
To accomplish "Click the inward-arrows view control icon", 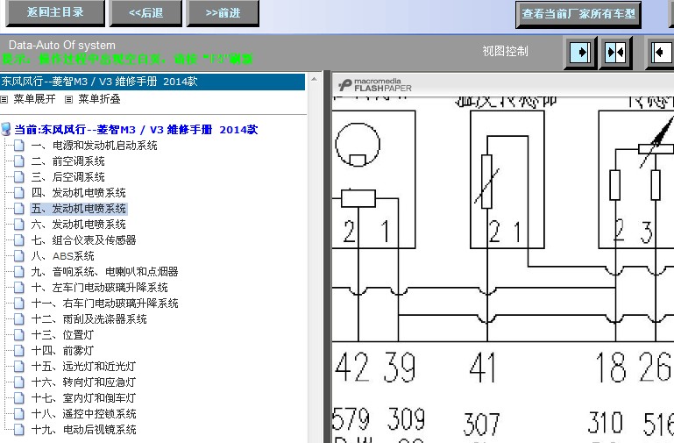I will click(x=615, y=53).
